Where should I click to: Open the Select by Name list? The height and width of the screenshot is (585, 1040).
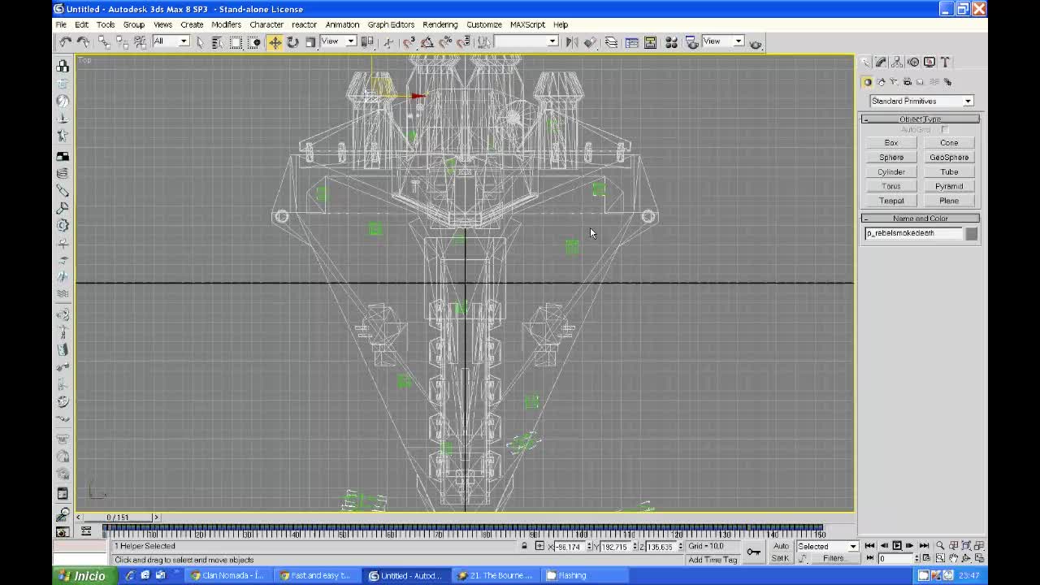[217, 42]
